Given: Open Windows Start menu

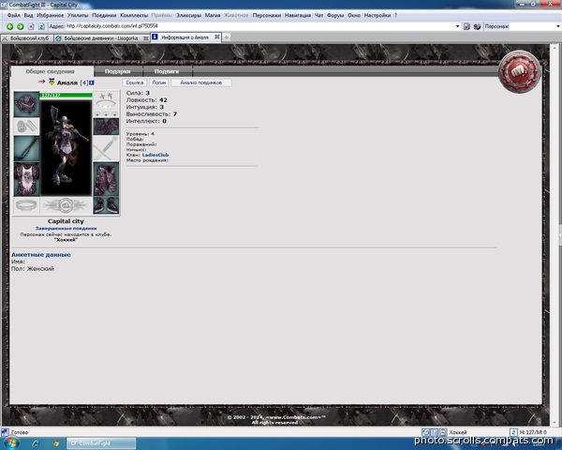Looking at the screenshot, I should 10,443.
